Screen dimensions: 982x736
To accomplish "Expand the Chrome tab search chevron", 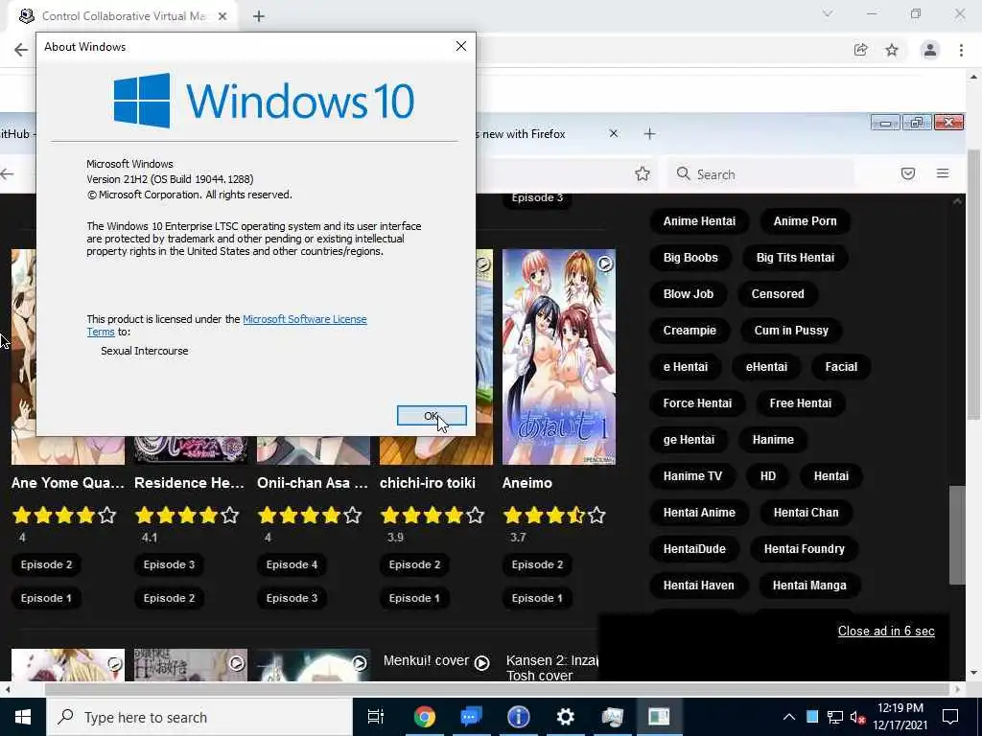I will [x=828, y=13].
